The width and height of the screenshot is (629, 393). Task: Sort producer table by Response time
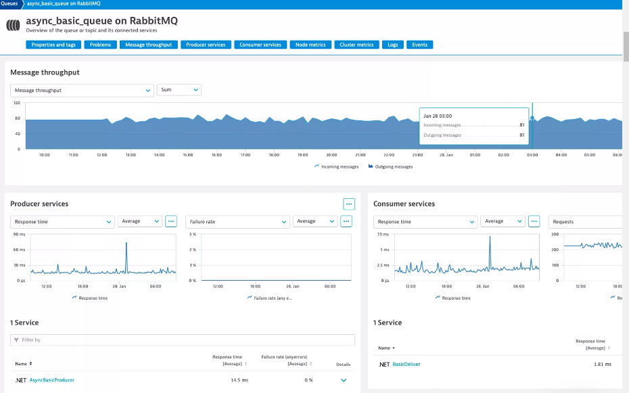[229, 360]
